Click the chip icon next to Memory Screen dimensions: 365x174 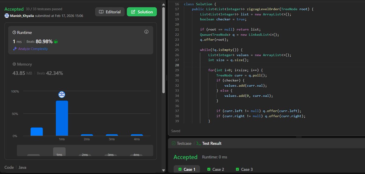coord(14,64)
